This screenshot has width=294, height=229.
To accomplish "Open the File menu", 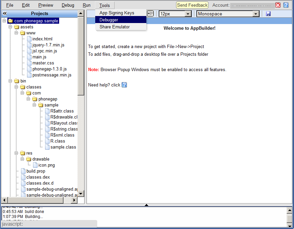I will coord(10,5).
